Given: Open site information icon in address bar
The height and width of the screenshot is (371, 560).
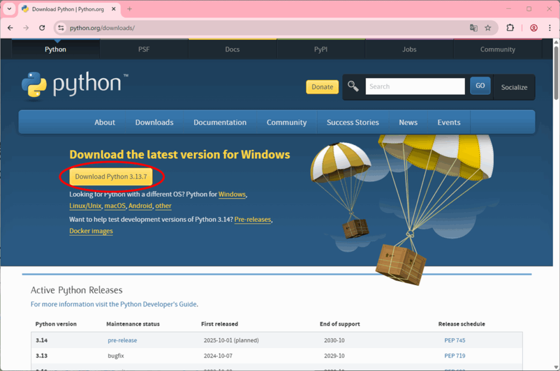Looking at the screenshot, I should 61,28.
